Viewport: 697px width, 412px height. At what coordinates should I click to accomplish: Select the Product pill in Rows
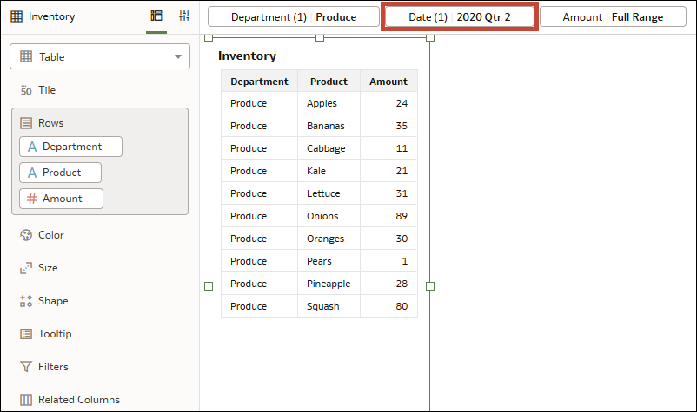(61, 173)
